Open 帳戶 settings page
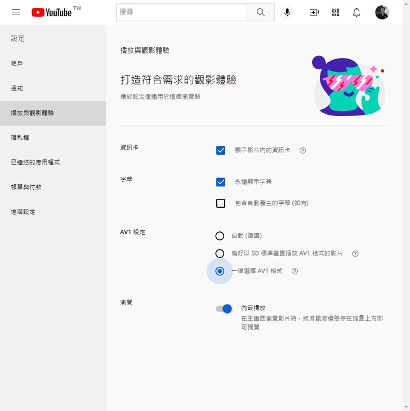Image resolution: width=410 pixels, height=411 pixels. (x=53, y=64)
